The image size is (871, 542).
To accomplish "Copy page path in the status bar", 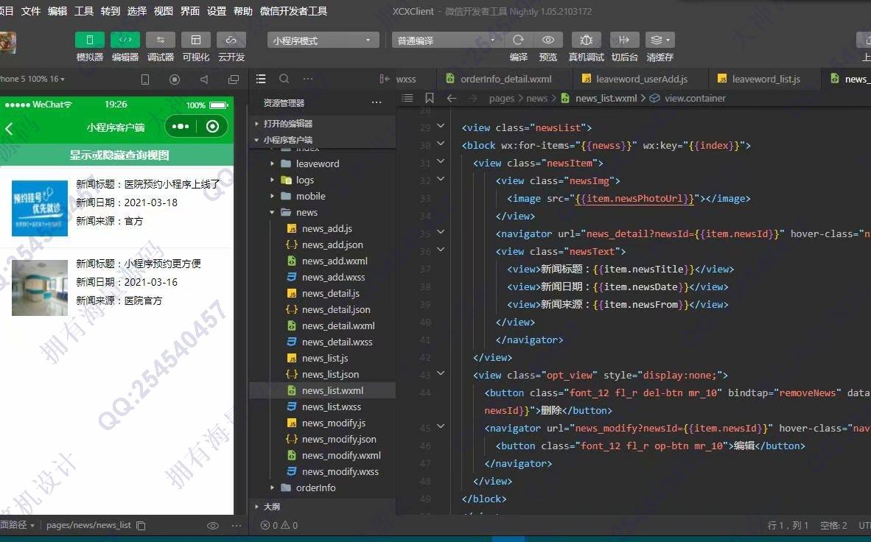I will tap(141, 526).
